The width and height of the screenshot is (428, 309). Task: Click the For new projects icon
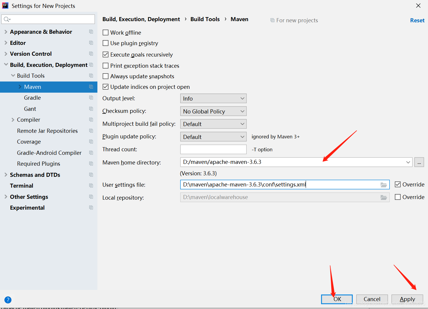coord(273,20)
